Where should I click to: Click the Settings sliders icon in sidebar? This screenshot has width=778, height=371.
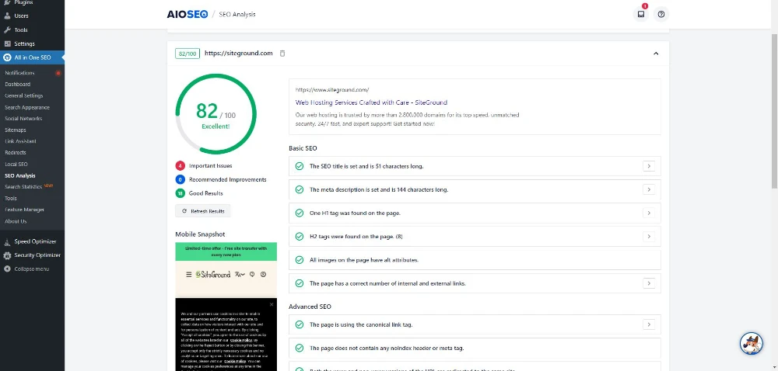pyautogui.click(x=7, y=43)
